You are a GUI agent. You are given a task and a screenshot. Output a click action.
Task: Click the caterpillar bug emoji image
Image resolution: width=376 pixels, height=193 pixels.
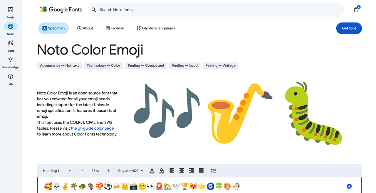coord(313,113)
